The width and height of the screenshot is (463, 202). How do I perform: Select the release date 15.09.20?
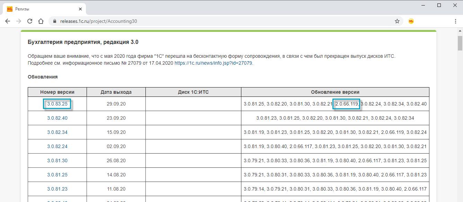(116, 132)
